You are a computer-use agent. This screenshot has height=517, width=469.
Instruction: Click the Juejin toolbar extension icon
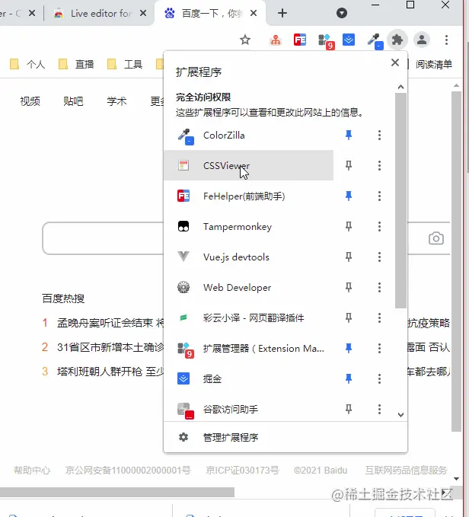pos(349,40)
